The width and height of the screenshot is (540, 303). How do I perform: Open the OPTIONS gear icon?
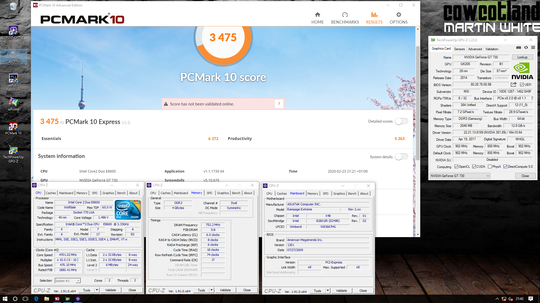point(399,15)
